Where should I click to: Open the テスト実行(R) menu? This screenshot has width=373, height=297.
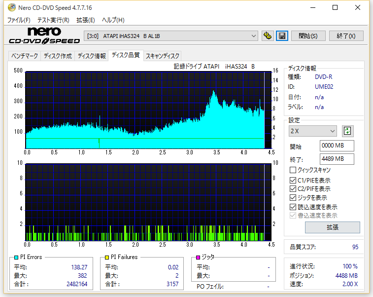53,20
